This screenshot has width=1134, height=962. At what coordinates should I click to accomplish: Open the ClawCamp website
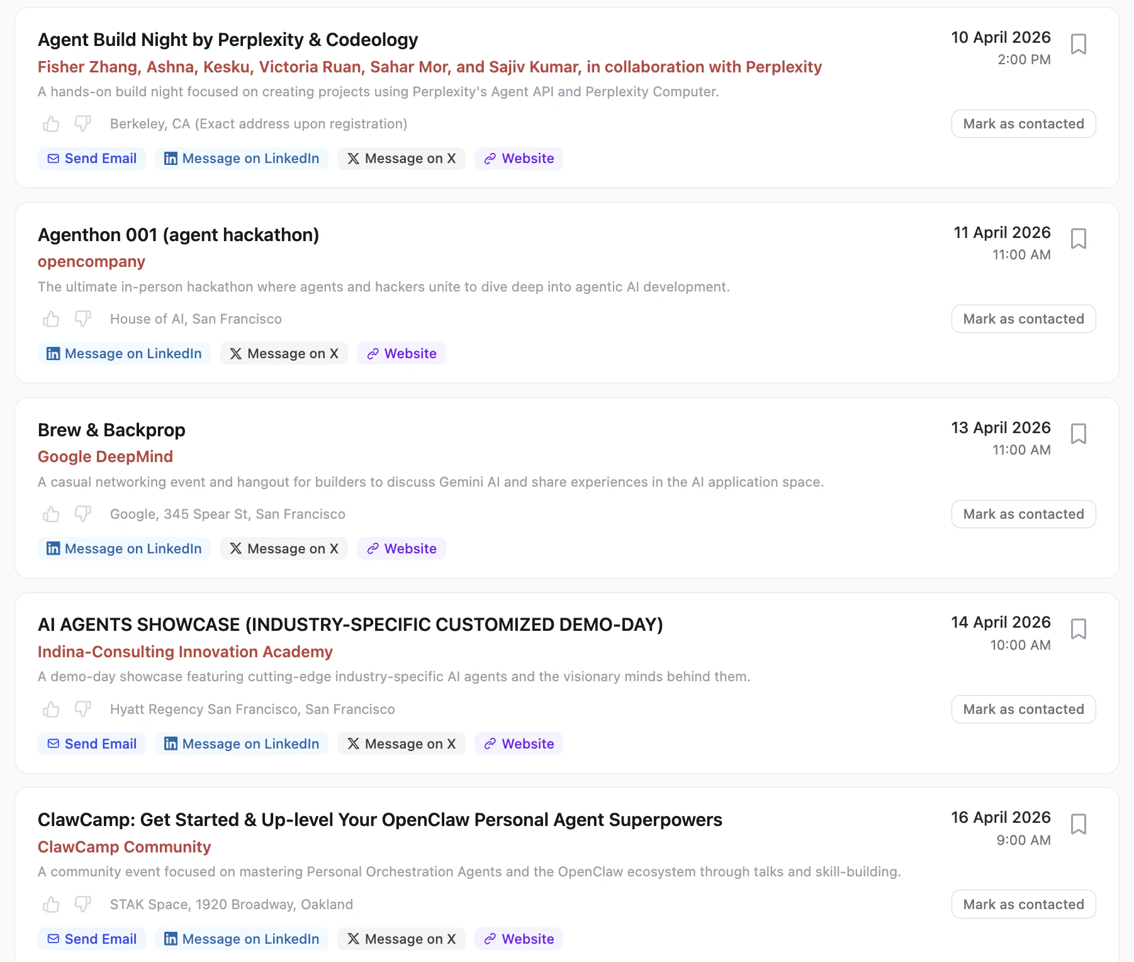pyautogui.click(x=519, y=939)
